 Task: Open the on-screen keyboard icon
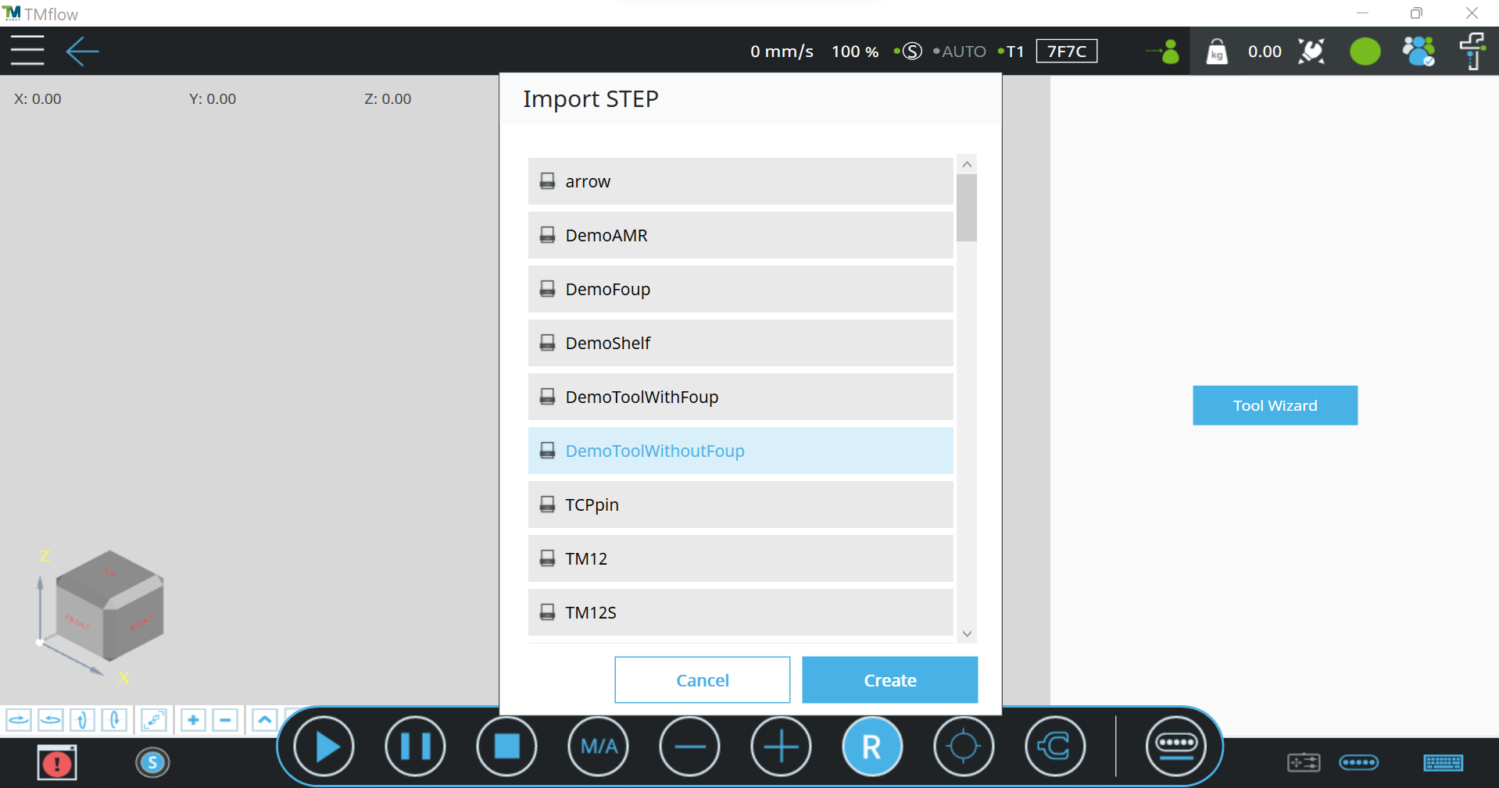coord(1443,762)
